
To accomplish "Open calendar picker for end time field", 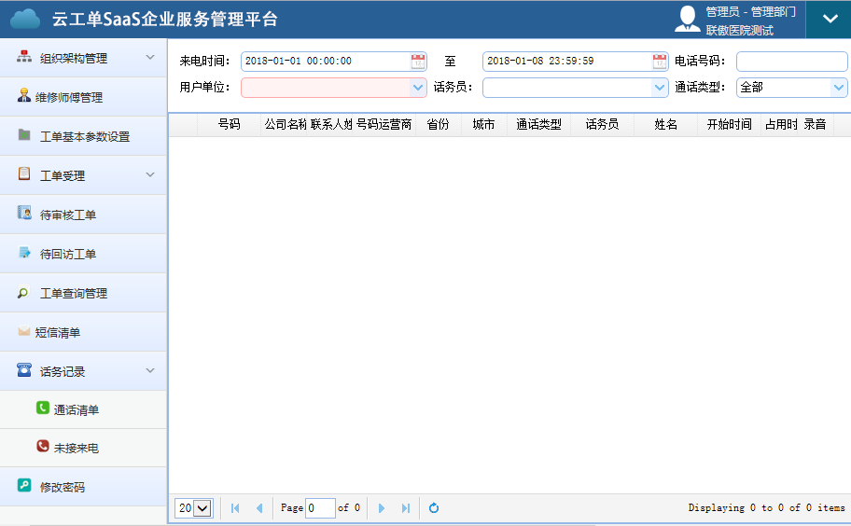I will (660, 62).
